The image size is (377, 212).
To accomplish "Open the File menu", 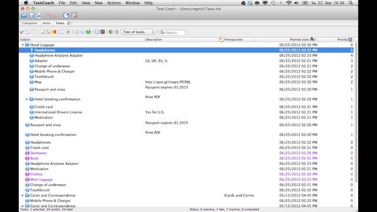I will pyautogui.click(x=62, y=3).
